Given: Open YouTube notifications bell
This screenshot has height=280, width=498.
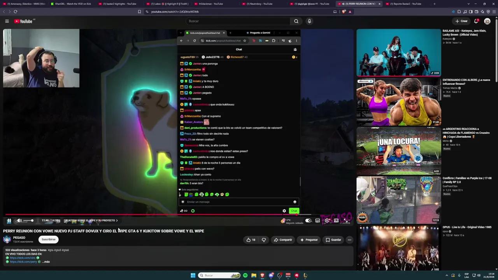Looking at the screenshot, I should click(476, 21).
